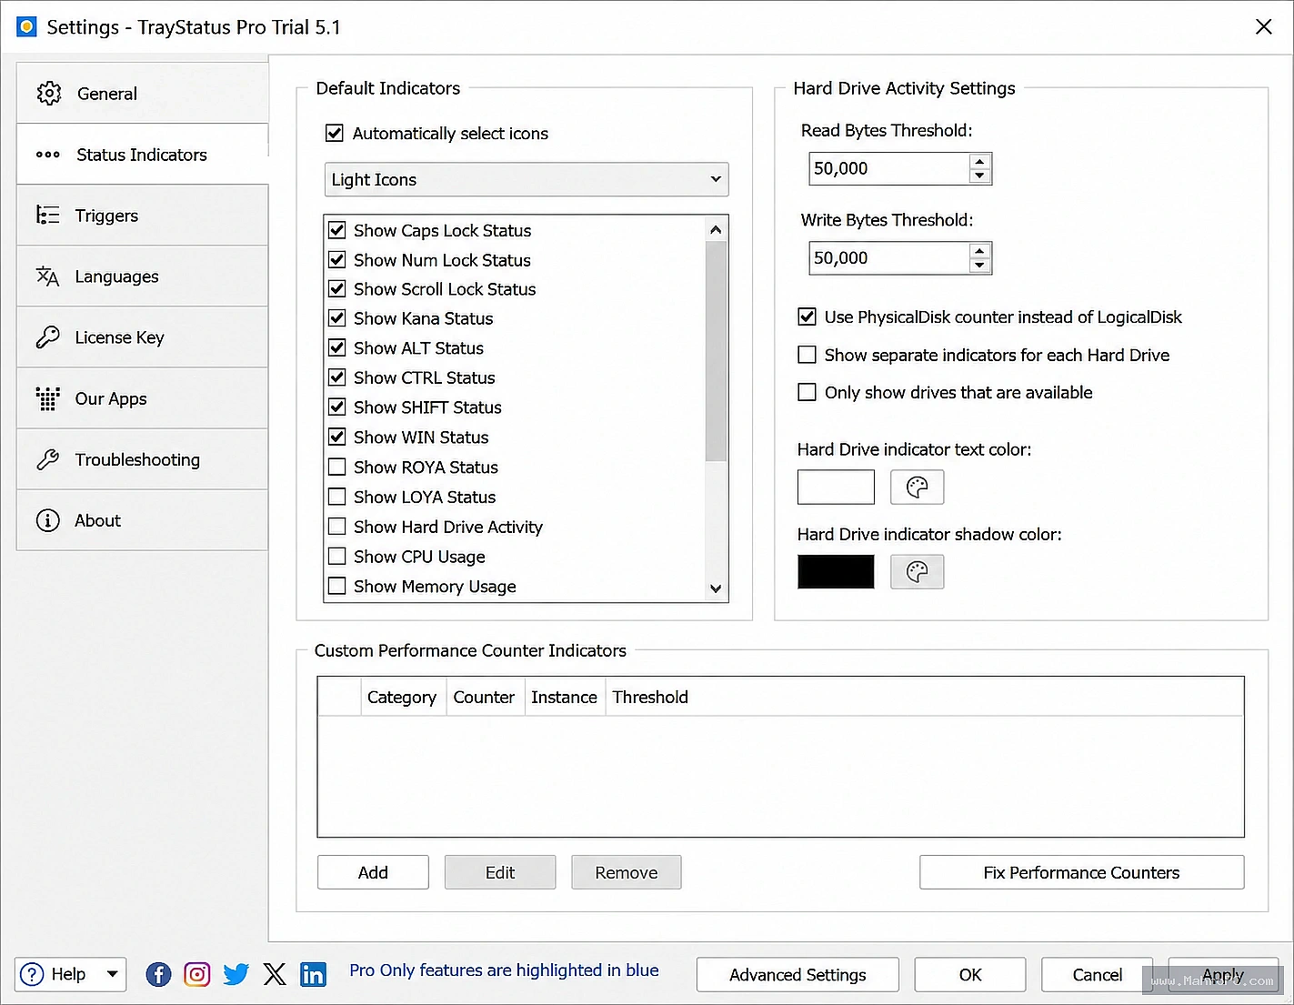Switch to the Triggers tab
Image resolution: width=1294 pixels, height=1005 pixels.
[143, 216]
